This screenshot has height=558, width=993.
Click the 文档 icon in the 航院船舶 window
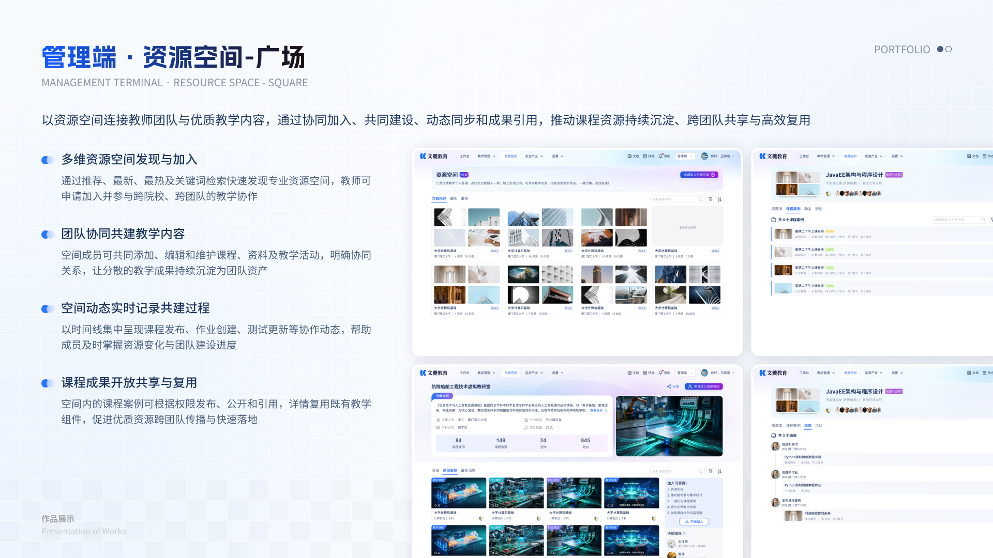click(629, 373)
